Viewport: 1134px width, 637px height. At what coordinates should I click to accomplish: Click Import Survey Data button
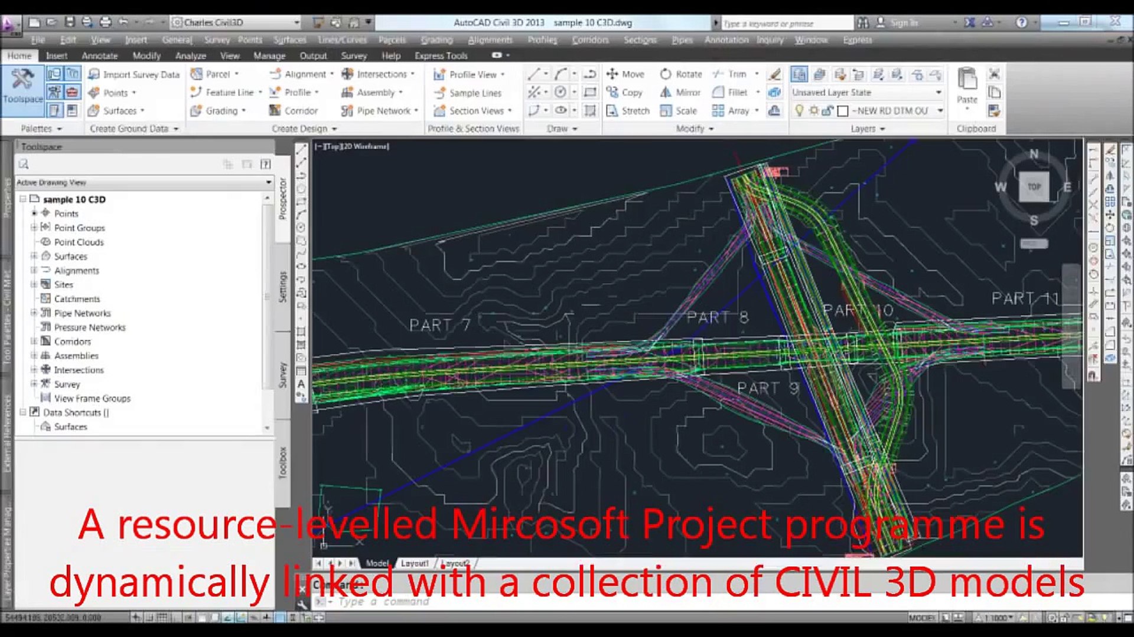[x=133, y=74]
